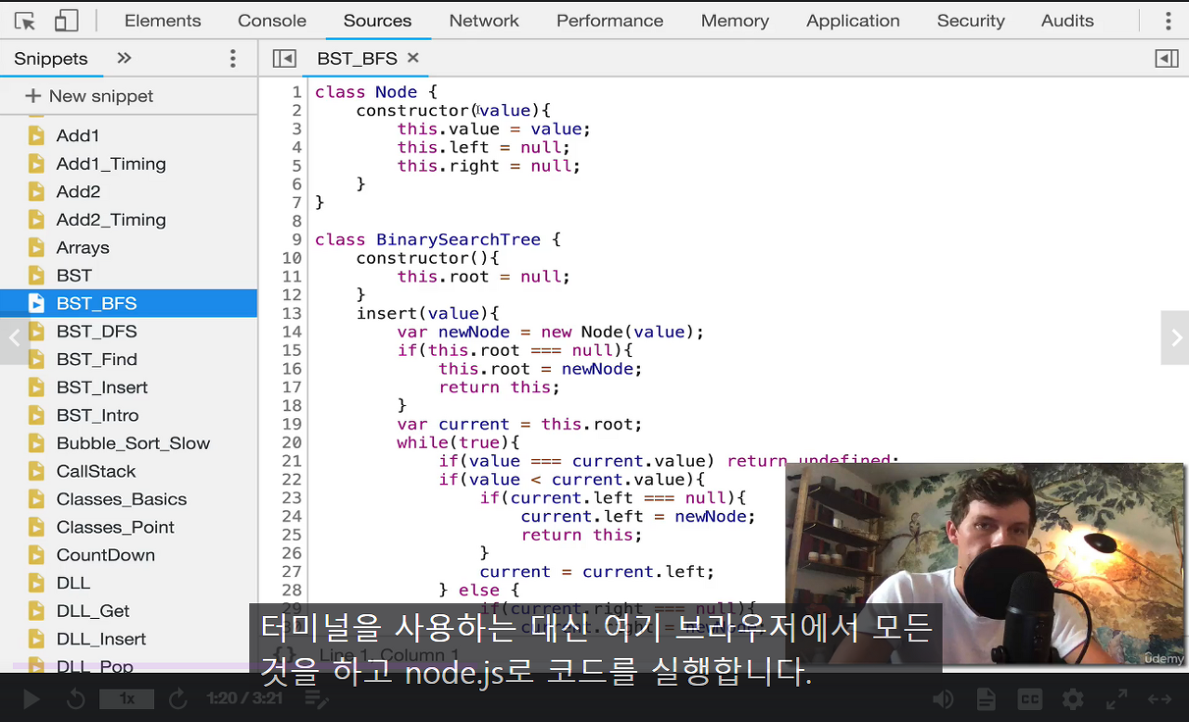Click line number 20 in gutter
Image resolution: width=1189 pixels, height=722 pixels.
tap(292, 442)
